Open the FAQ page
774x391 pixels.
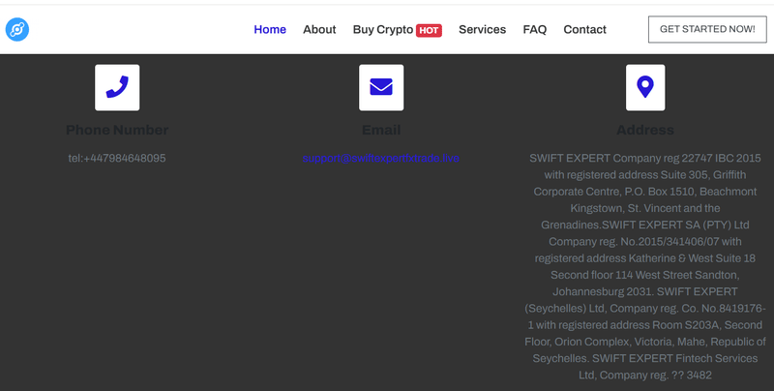(535, 30)
